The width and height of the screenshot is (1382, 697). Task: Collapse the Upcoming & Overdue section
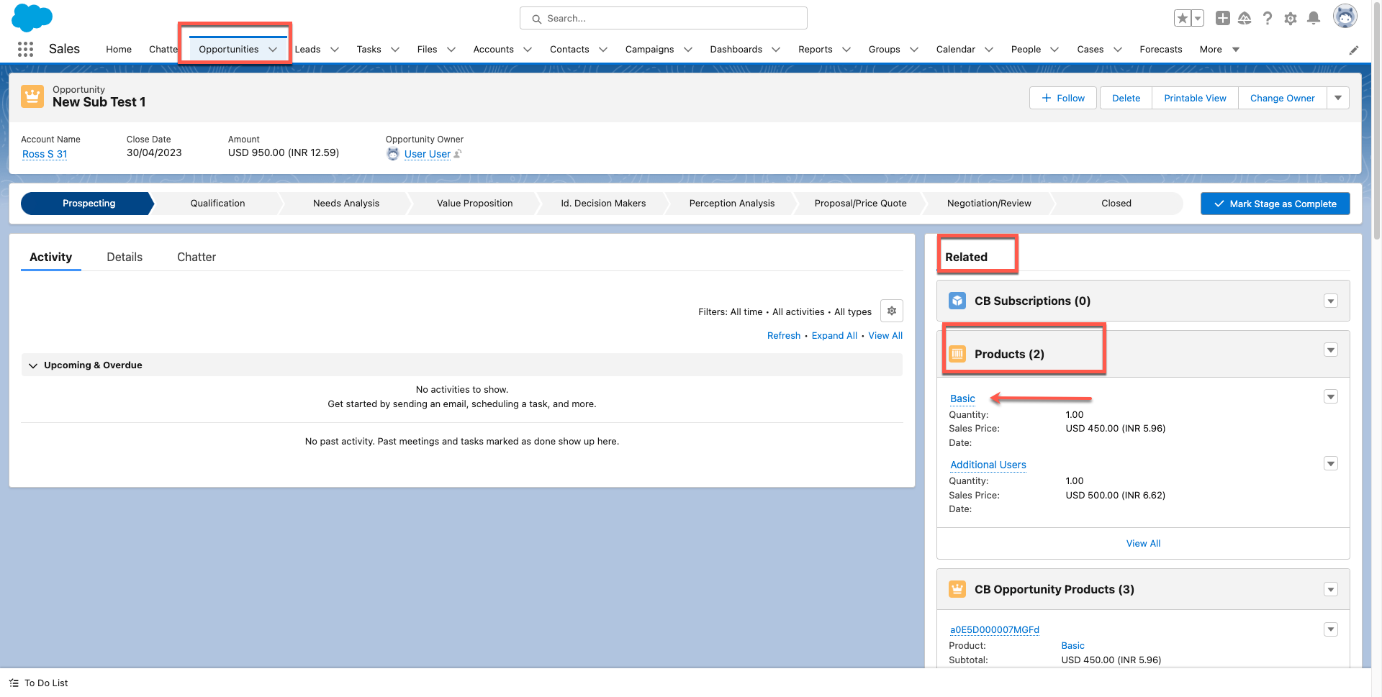[33, 365]
